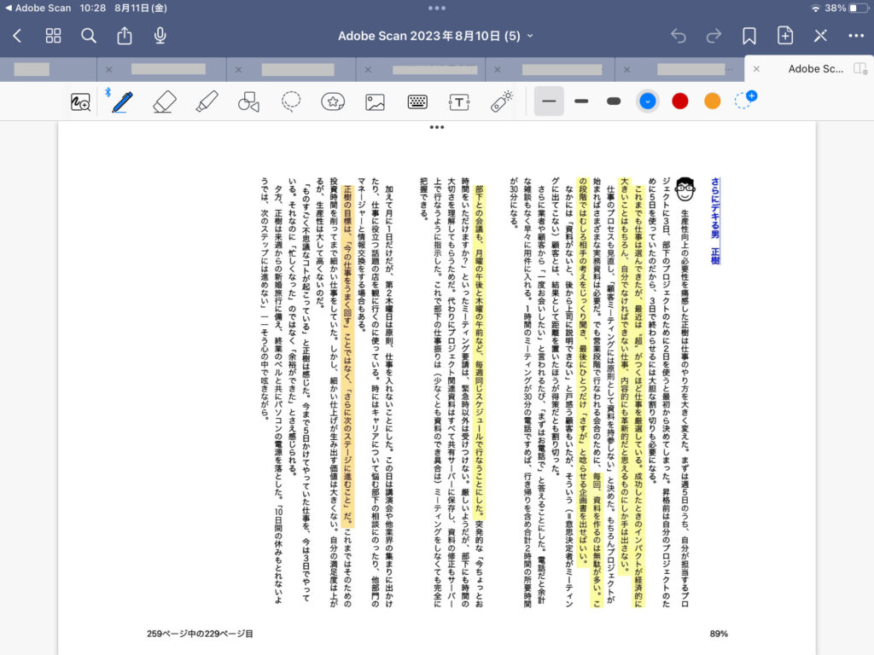Tap the glasses face illustration on the page

tap(685, 190)
